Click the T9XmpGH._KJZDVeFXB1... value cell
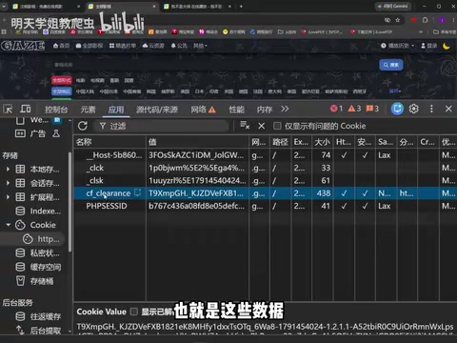 pyautogui.click(x=197, y=193)
